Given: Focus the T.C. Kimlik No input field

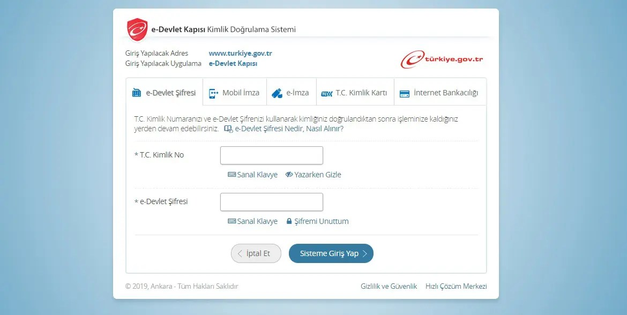Looking at the screenshot, I should point(272,155).
